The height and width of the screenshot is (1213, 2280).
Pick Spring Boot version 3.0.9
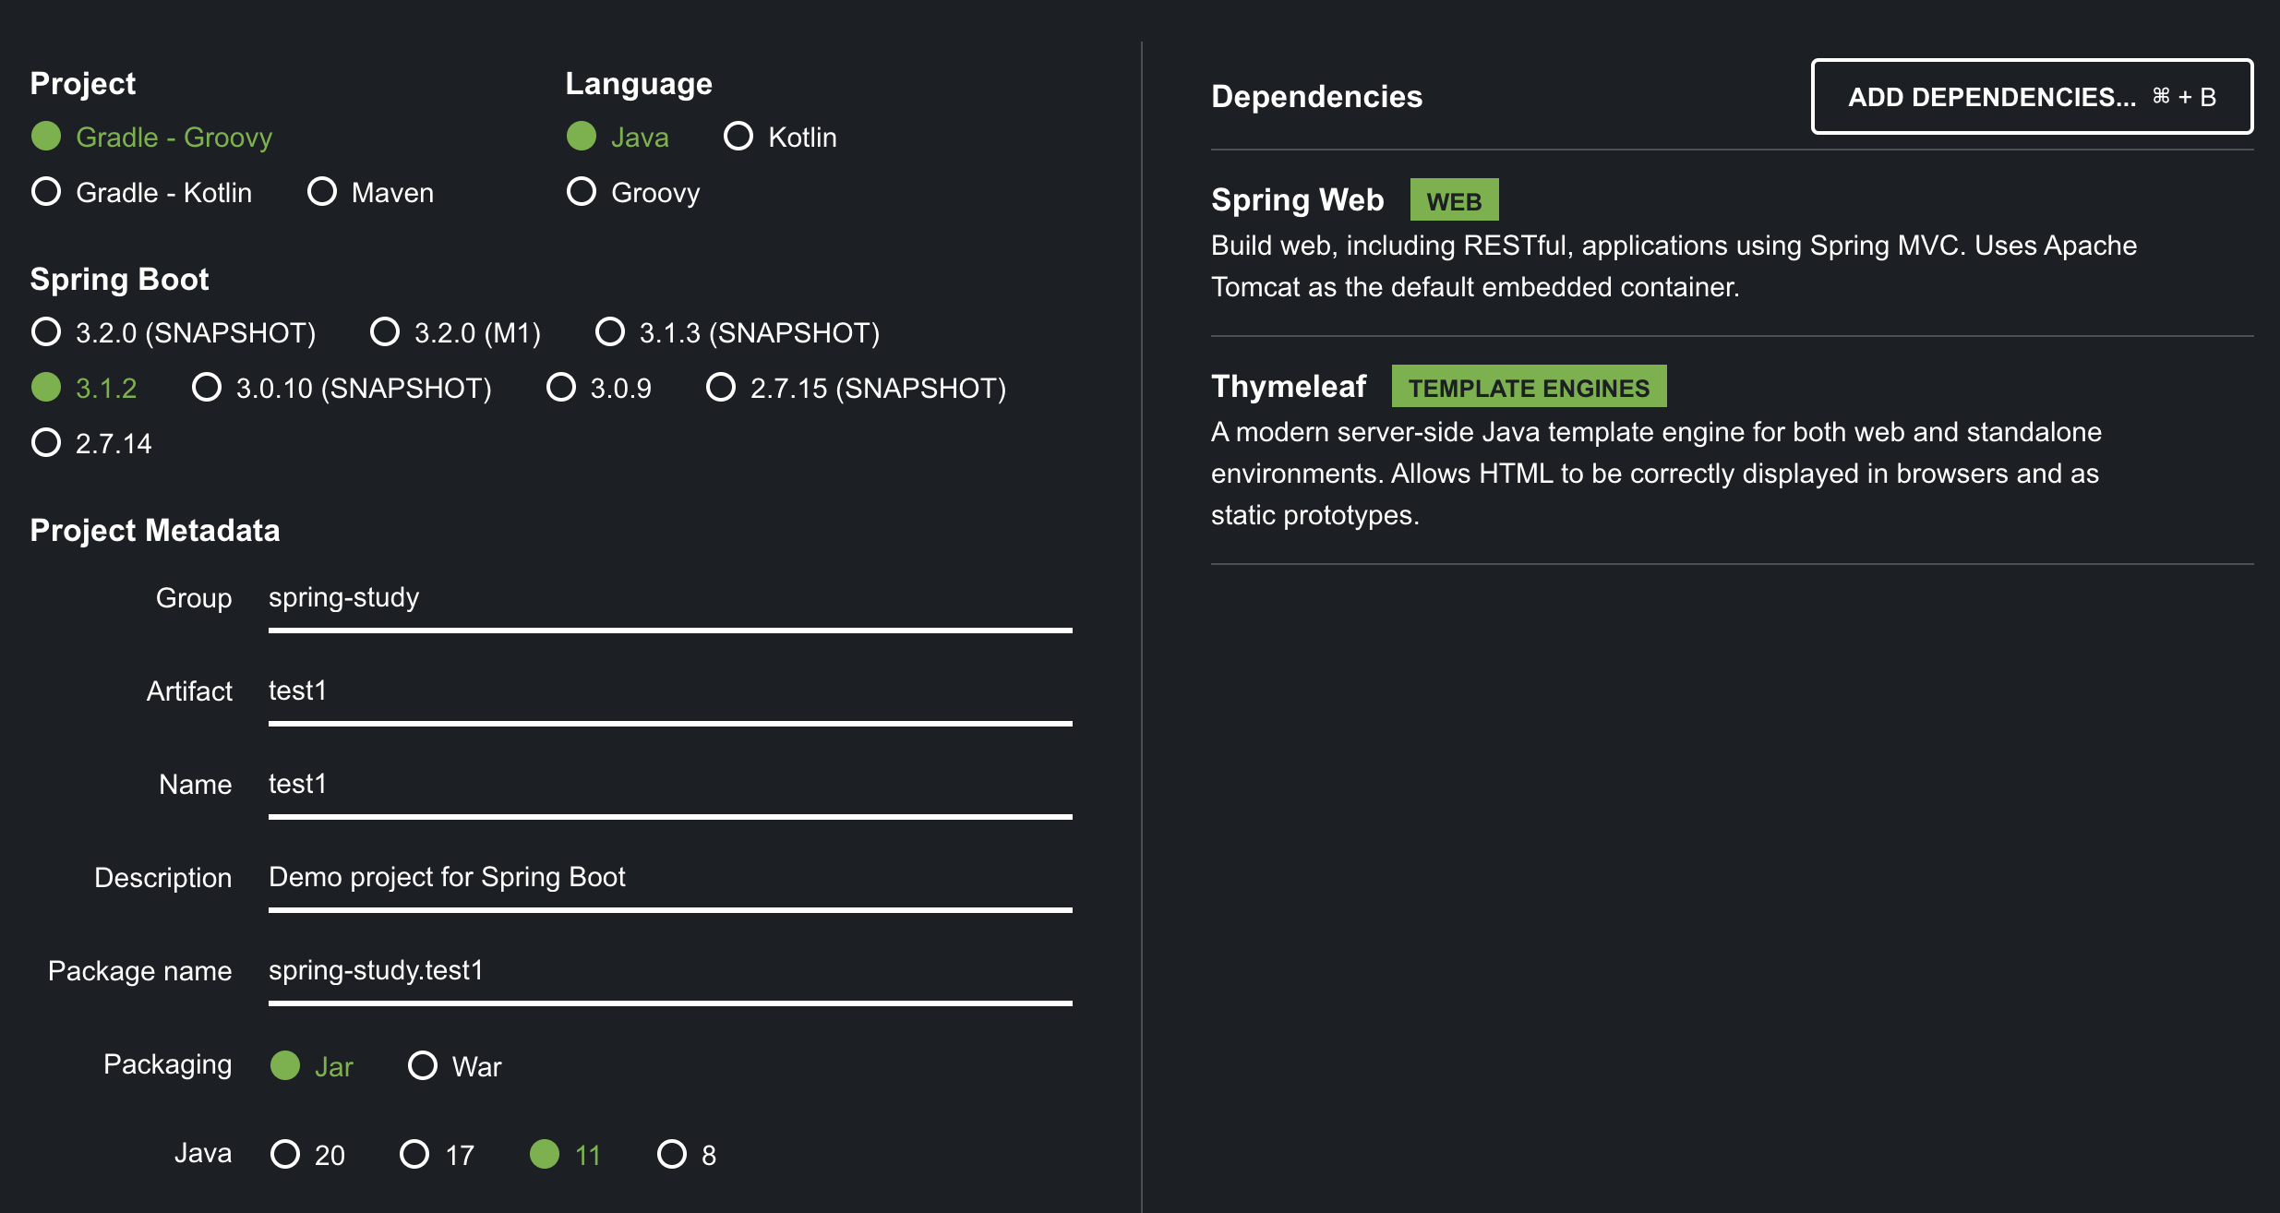tap(599, 388)
